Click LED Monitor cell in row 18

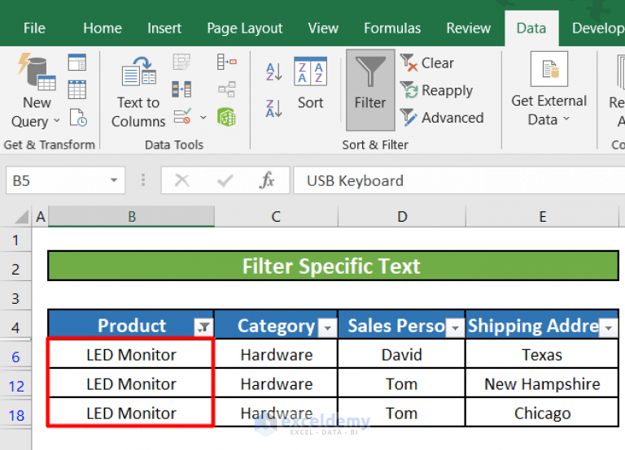coord(131,413)
